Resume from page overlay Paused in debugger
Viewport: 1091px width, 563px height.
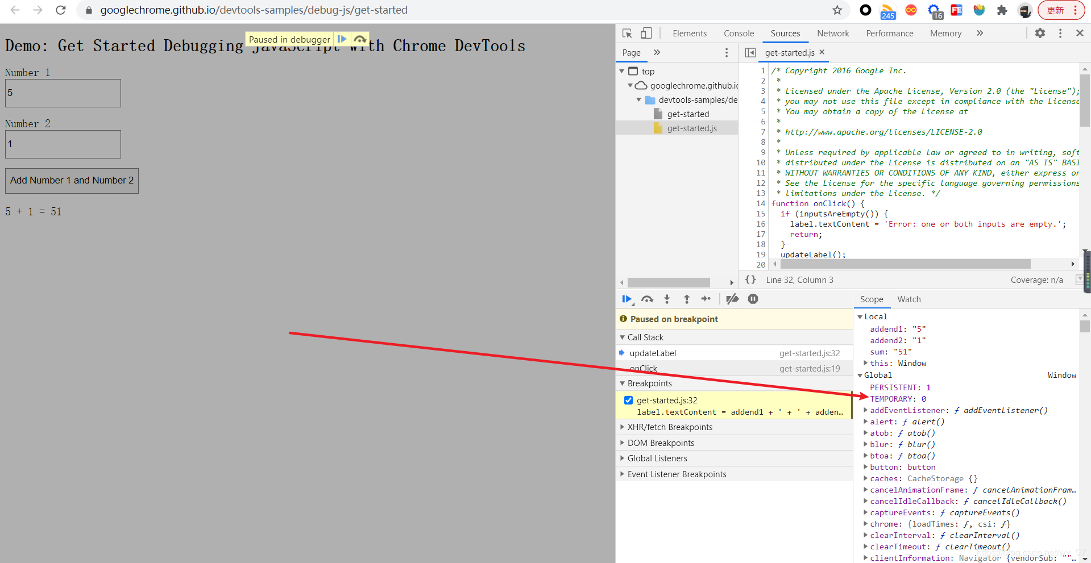[x=342, y=39]
